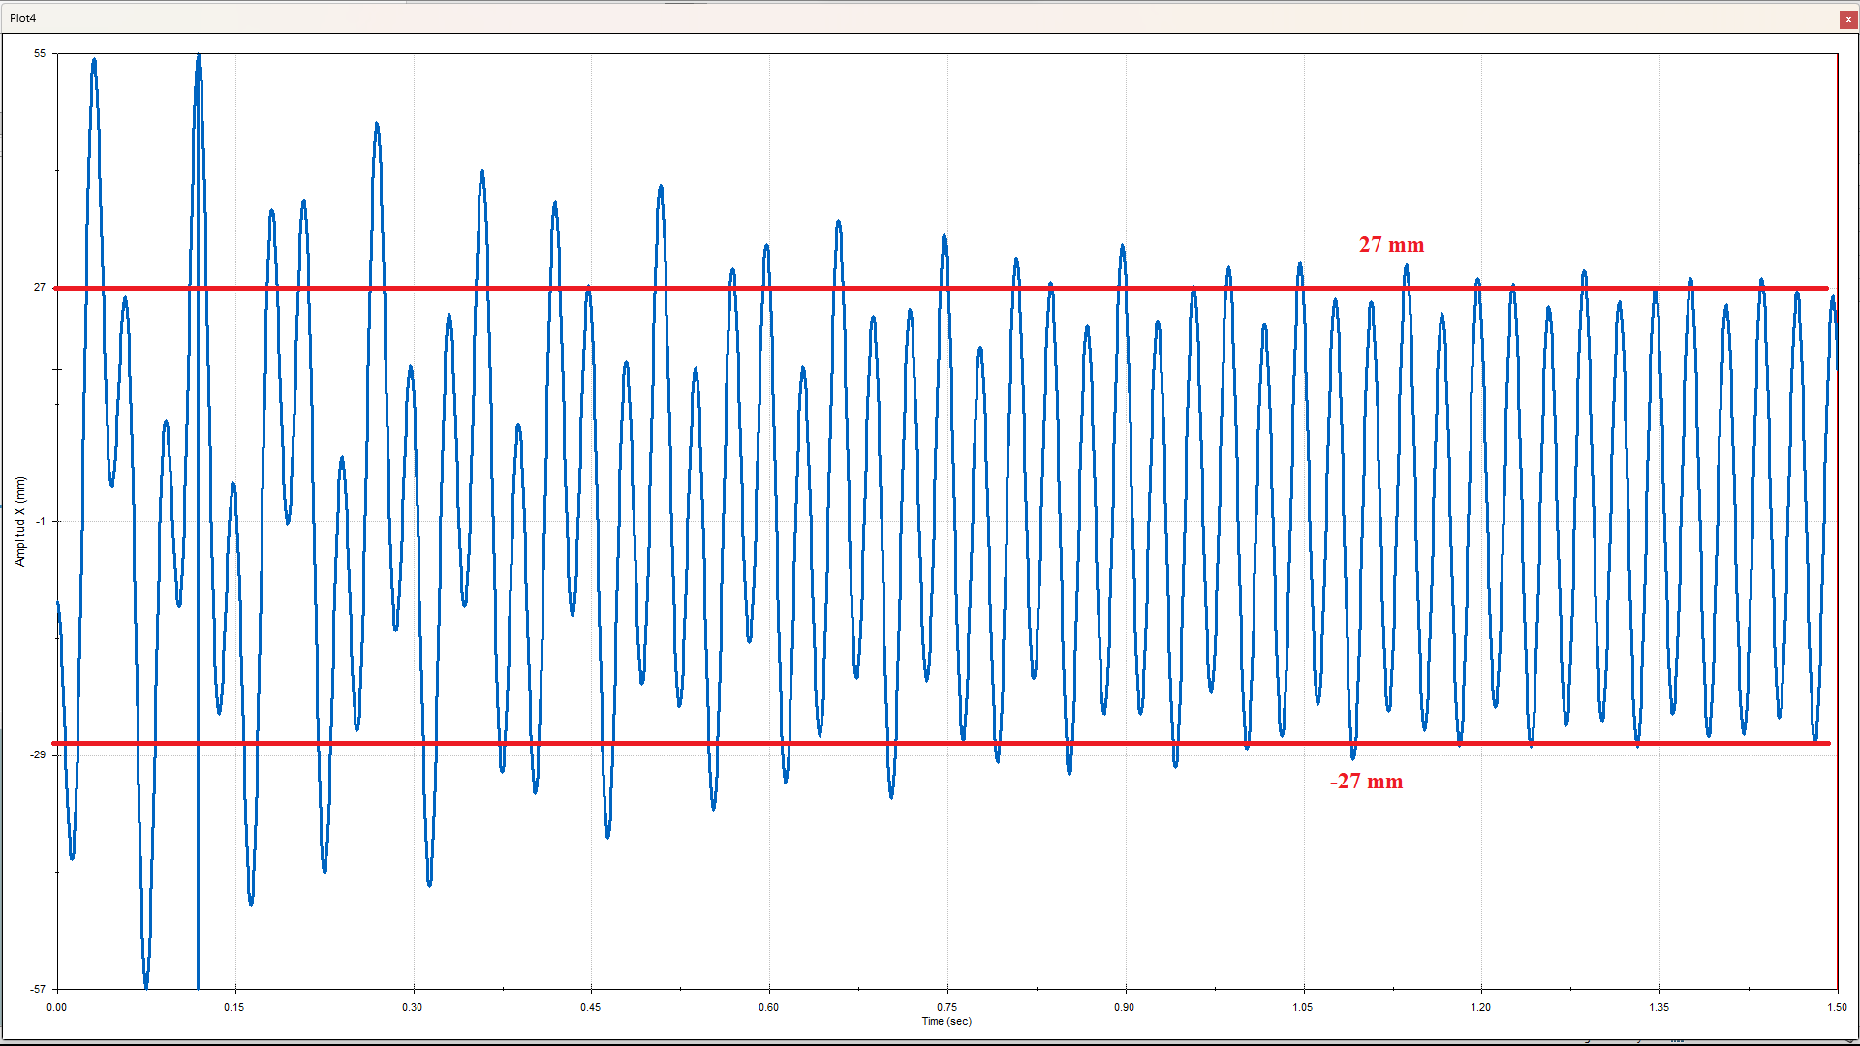
Task: Click the '27 mm' red annotation label
Action: [x=1391, y=245]
